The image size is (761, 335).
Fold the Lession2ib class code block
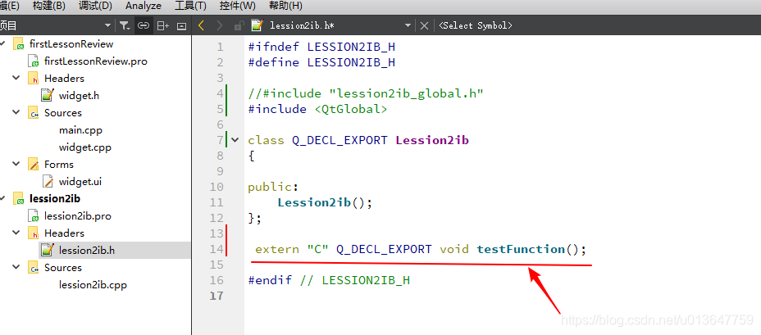point(235,140)
